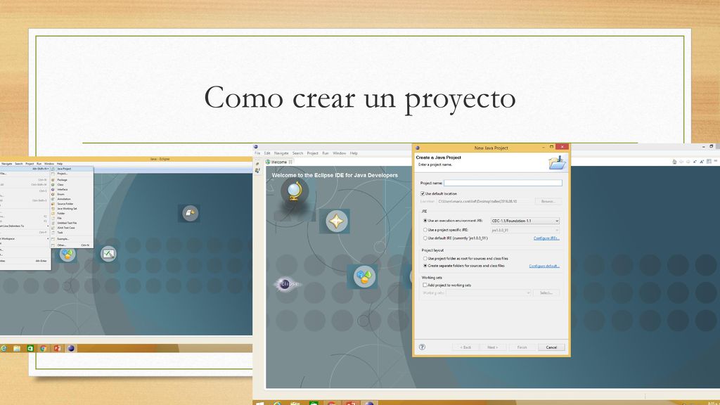Click the Eclipse logo on the Welcome page
The height and width of the screenshot is (405, 720).
click(x=286, y=284)
